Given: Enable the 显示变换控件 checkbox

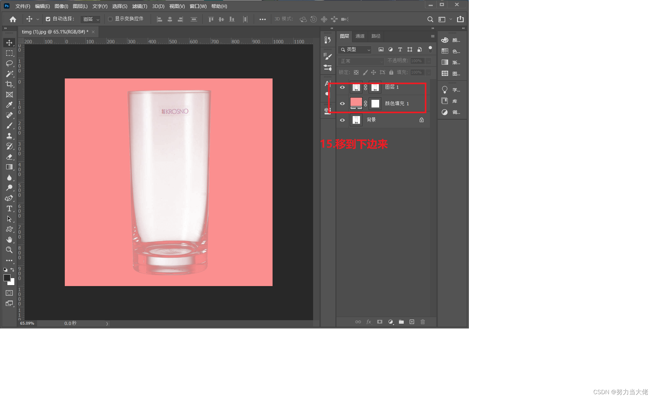Looking at the screenshot, I should (110, 19).
